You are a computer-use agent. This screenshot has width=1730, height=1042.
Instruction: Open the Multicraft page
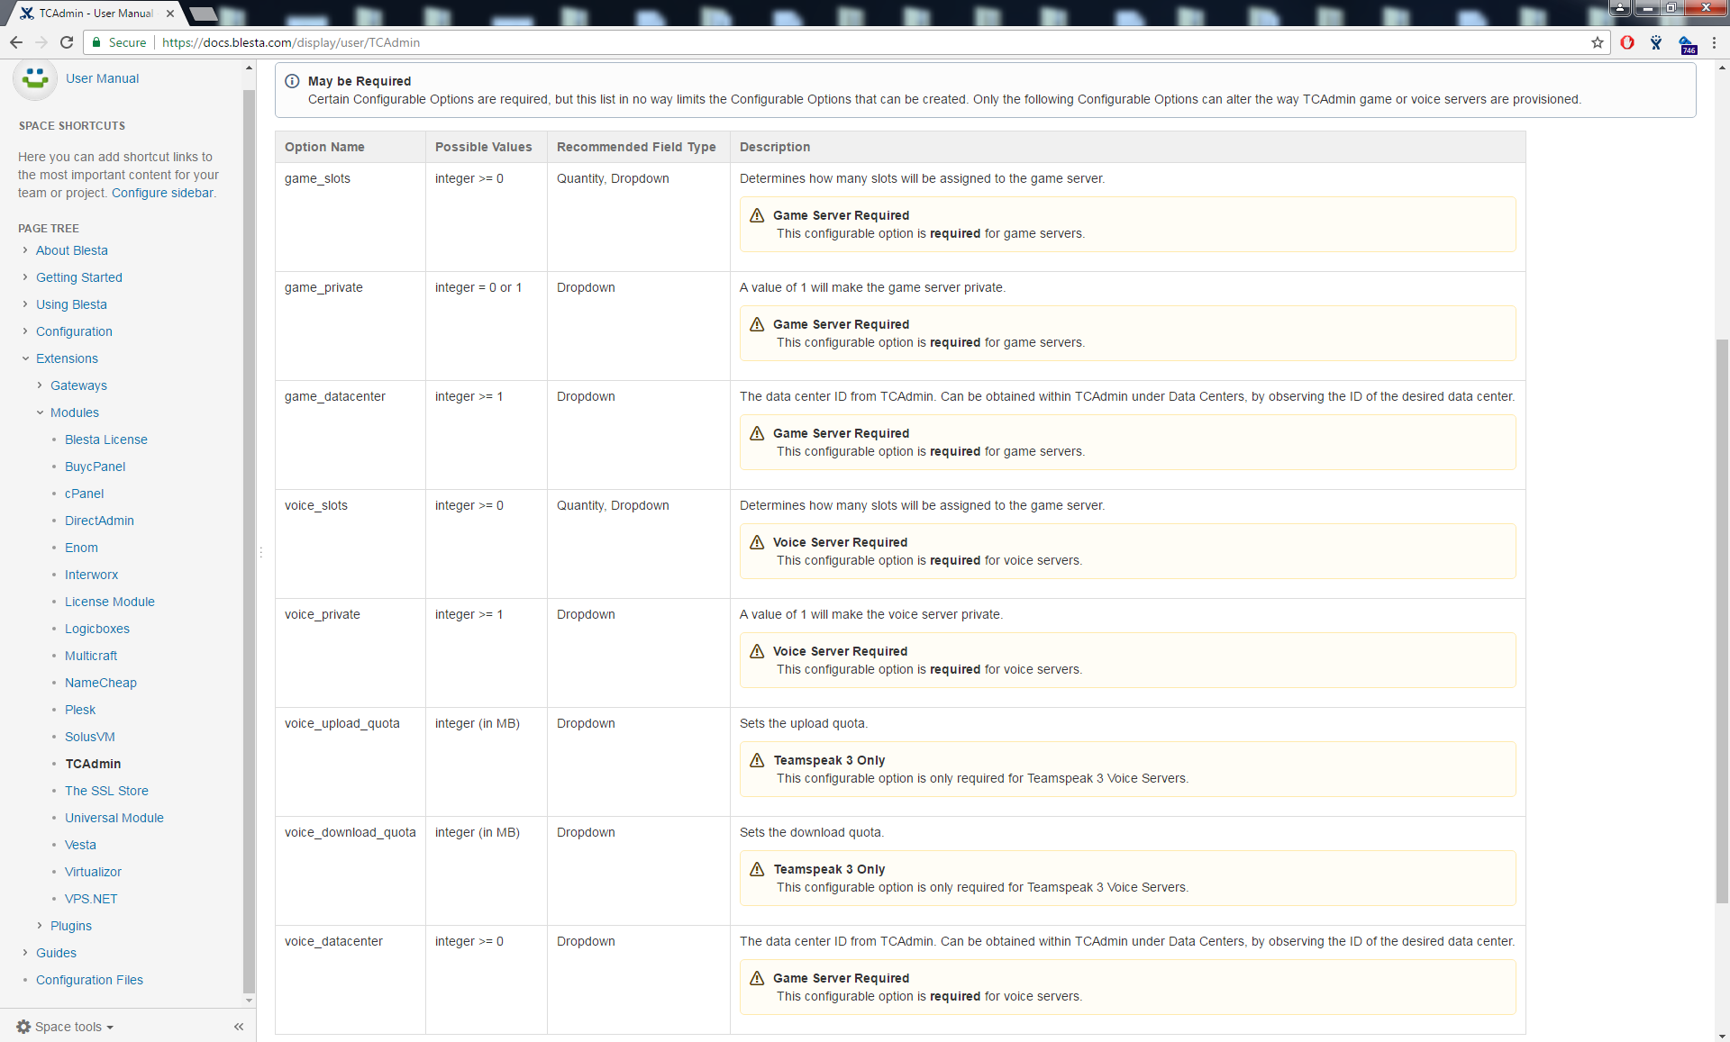coord(91,656)
